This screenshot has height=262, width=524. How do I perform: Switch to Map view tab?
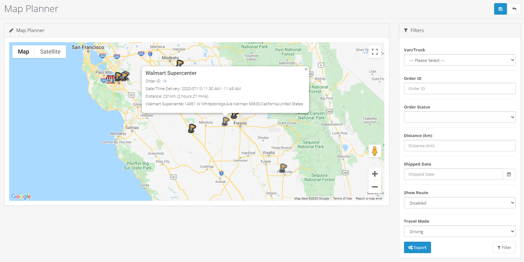pos(23,52)
